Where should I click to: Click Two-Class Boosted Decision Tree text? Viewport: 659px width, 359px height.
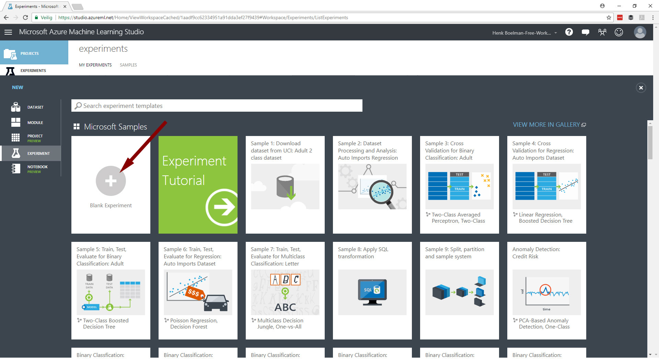click(106, 324)
